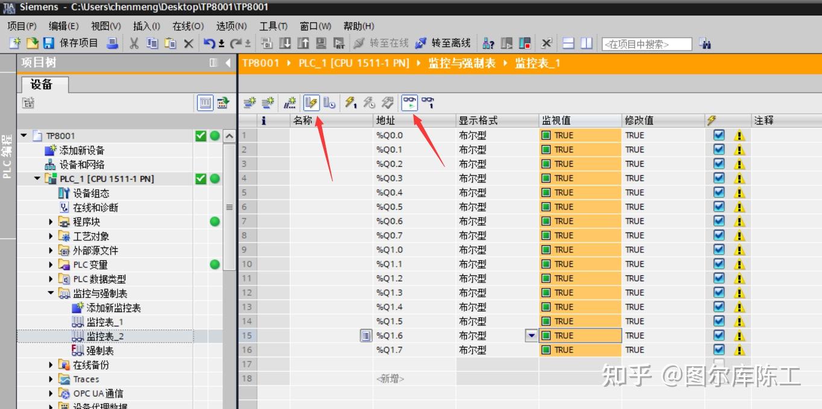Toggle show all modify columns icon
Image resolution: width=822 pixels, height=409 pixels.
click(x=311, y=102)
